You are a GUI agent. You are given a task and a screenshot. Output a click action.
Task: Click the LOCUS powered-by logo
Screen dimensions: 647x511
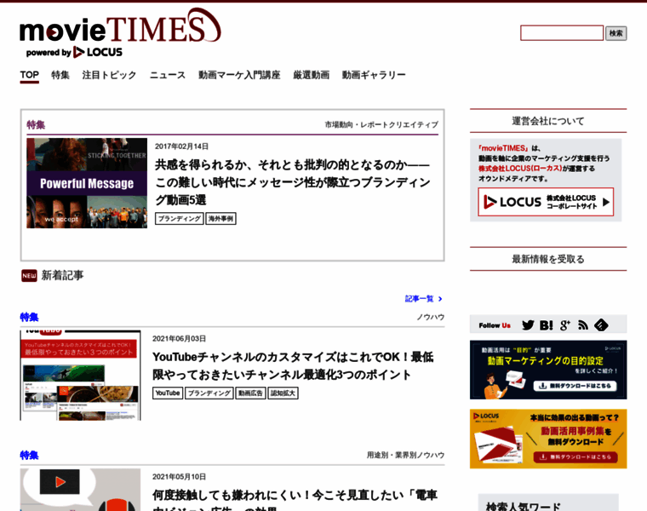click(98, 53)
